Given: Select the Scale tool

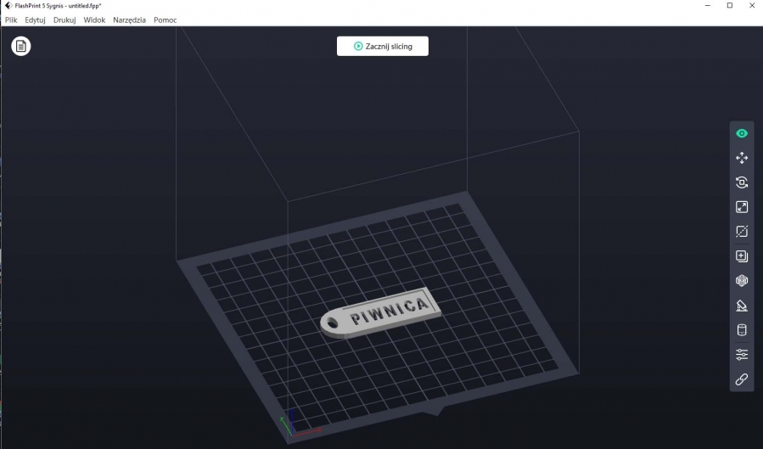Looking at the screenshot, I should 742,207.
